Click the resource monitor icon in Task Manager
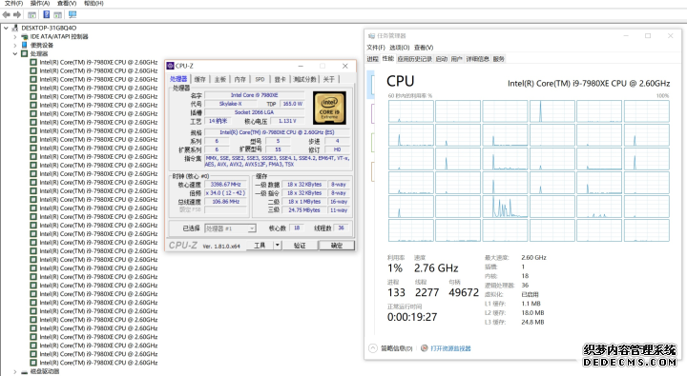The height and width of the screenshot is (376, 687). 424,348
